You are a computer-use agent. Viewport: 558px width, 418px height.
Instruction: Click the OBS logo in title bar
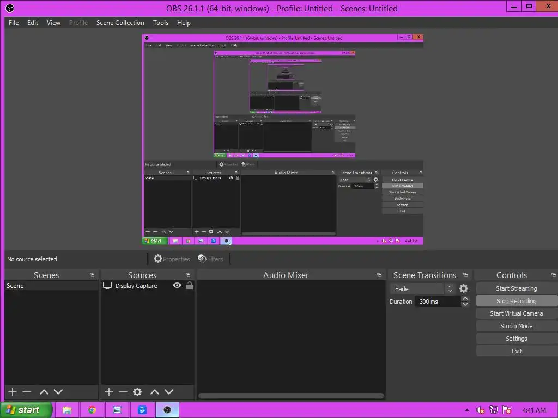(10, 8)
